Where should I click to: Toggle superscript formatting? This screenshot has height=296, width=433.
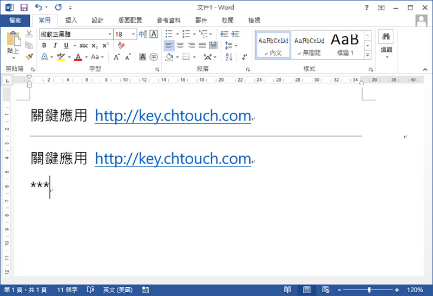pyautogui.click(x=106, y=45)
